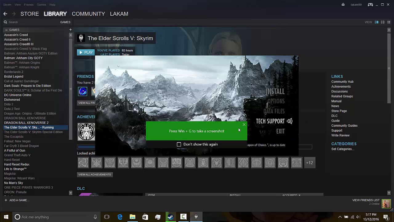This screenshot has width=394, height=222.
Task: Click the forward navigation arrow
Action: point(14,14)
